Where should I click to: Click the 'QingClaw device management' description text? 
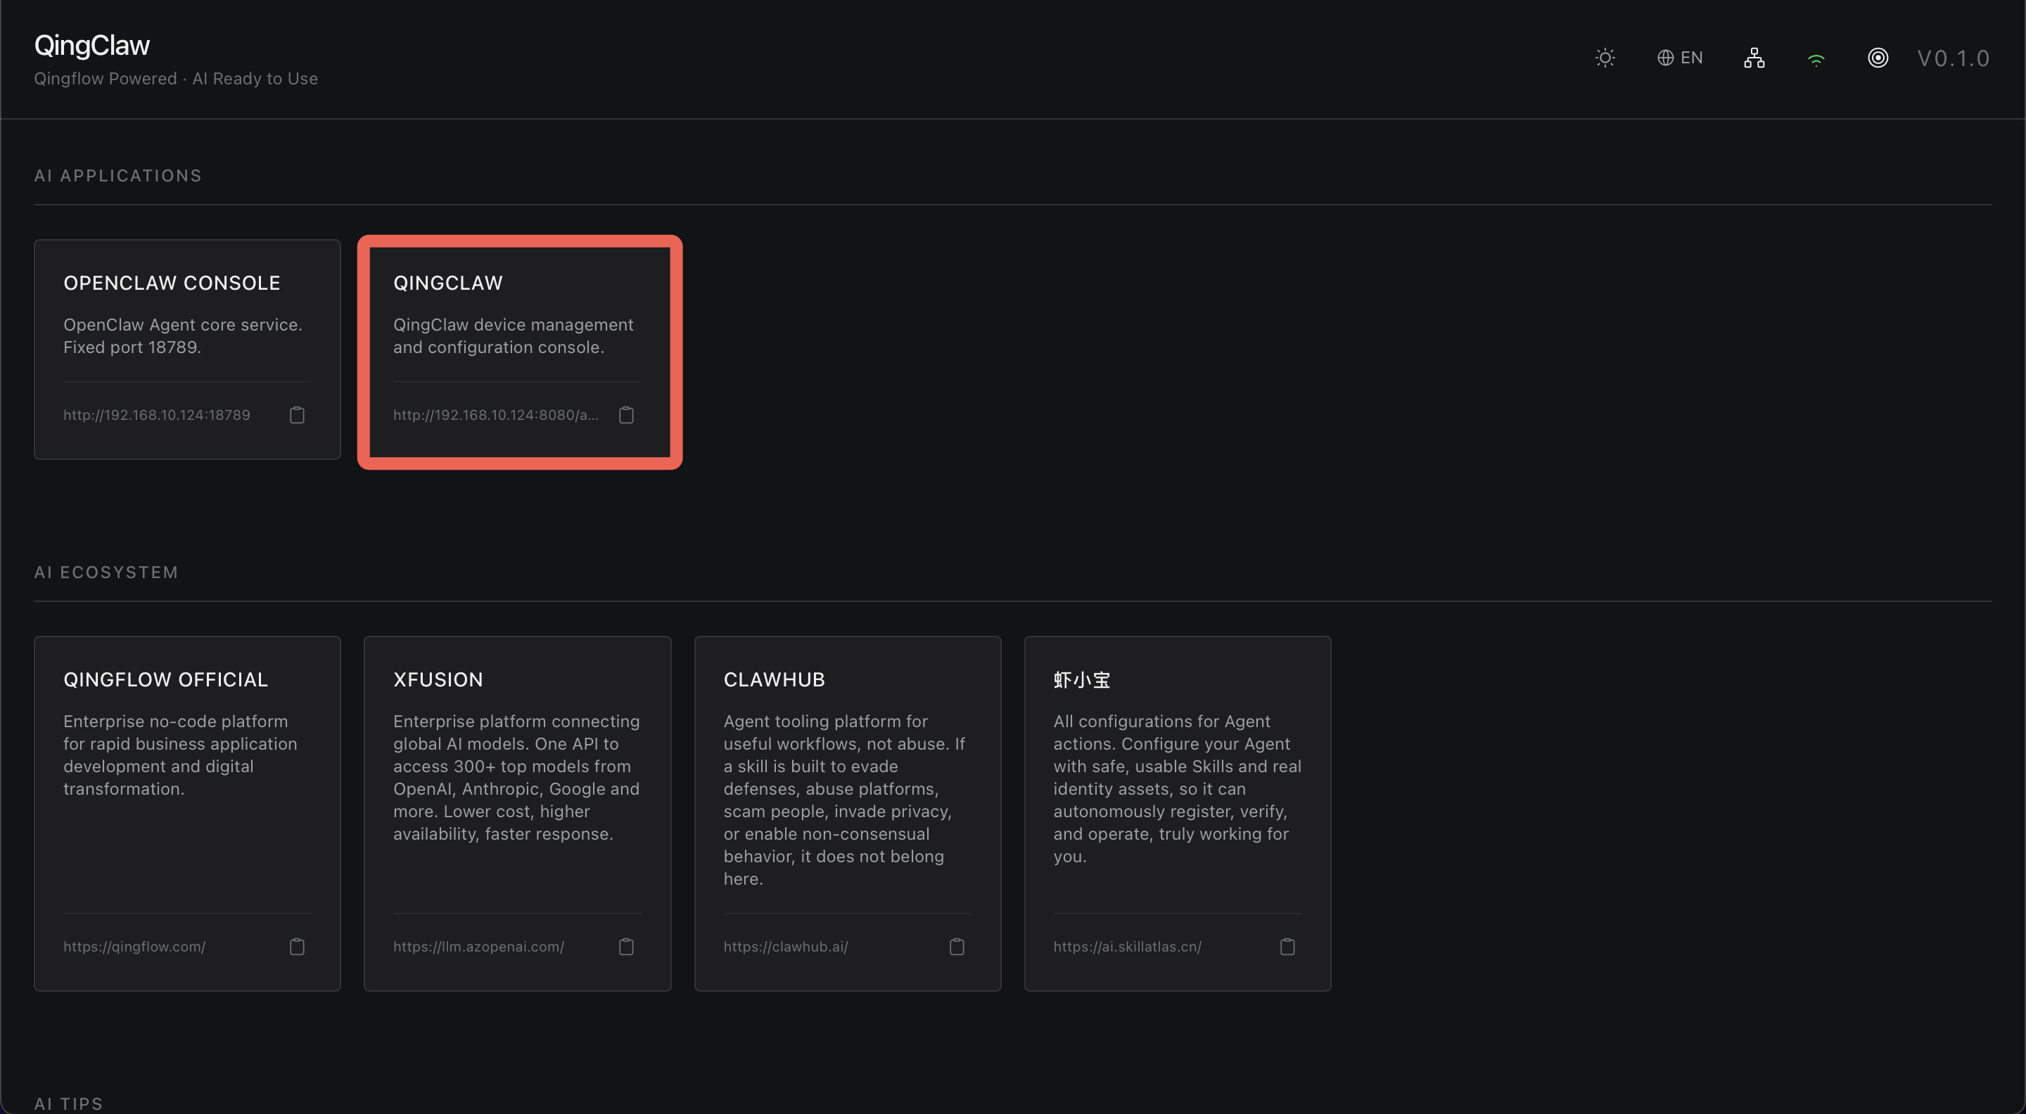pos(514,335)
